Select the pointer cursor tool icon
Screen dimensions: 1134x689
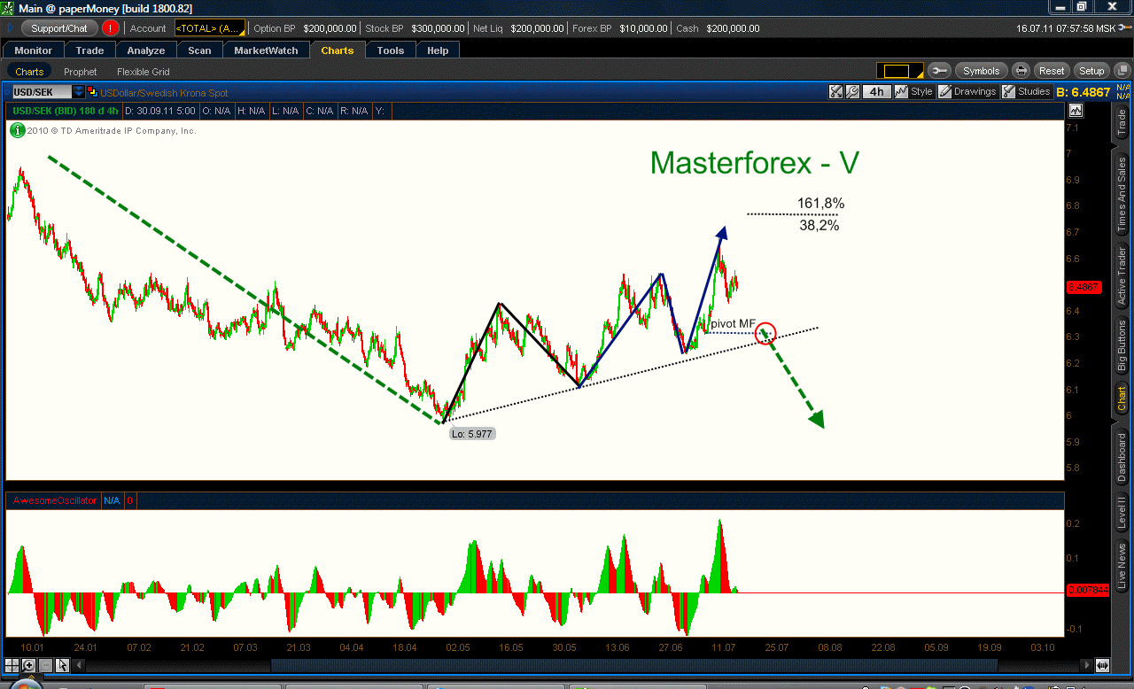click(x=62, y=665)
